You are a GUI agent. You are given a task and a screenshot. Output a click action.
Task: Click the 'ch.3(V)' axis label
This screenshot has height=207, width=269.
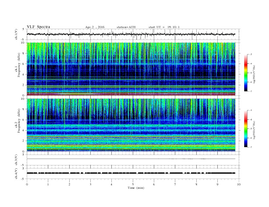click(x=16, y=160)
